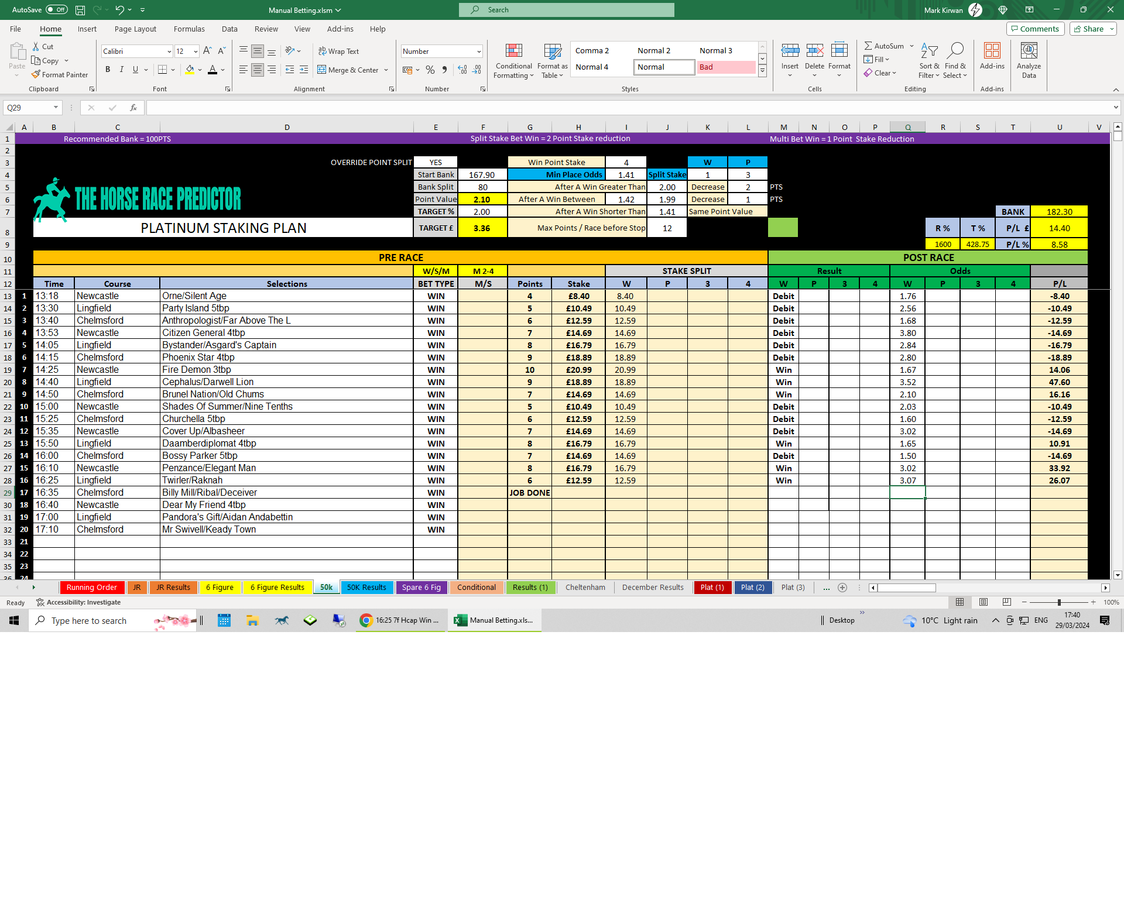This screenshot has height=920, width=1124.
Task: Apply the Normal 2 cell style
Action: coord(663,51)
